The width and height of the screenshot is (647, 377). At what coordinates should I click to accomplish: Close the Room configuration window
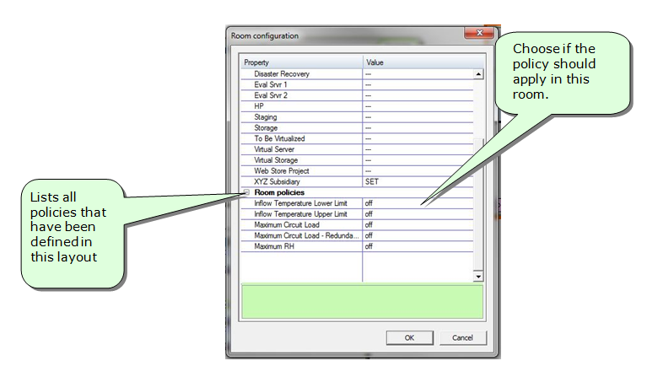pyautogui.click(x=478, y=35)
